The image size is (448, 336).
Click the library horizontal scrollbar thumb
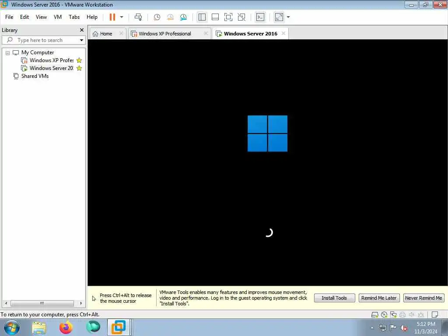[x=42, y=303]
